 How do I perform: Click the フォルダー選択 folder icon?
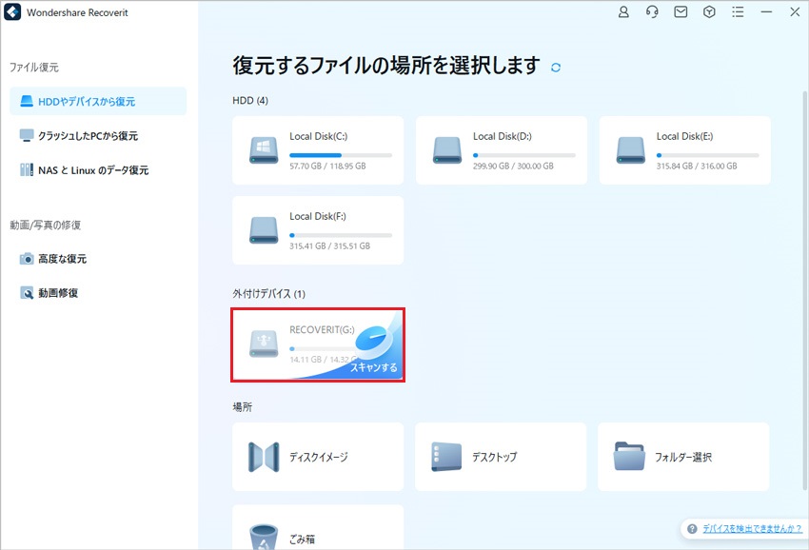[629, 456]
